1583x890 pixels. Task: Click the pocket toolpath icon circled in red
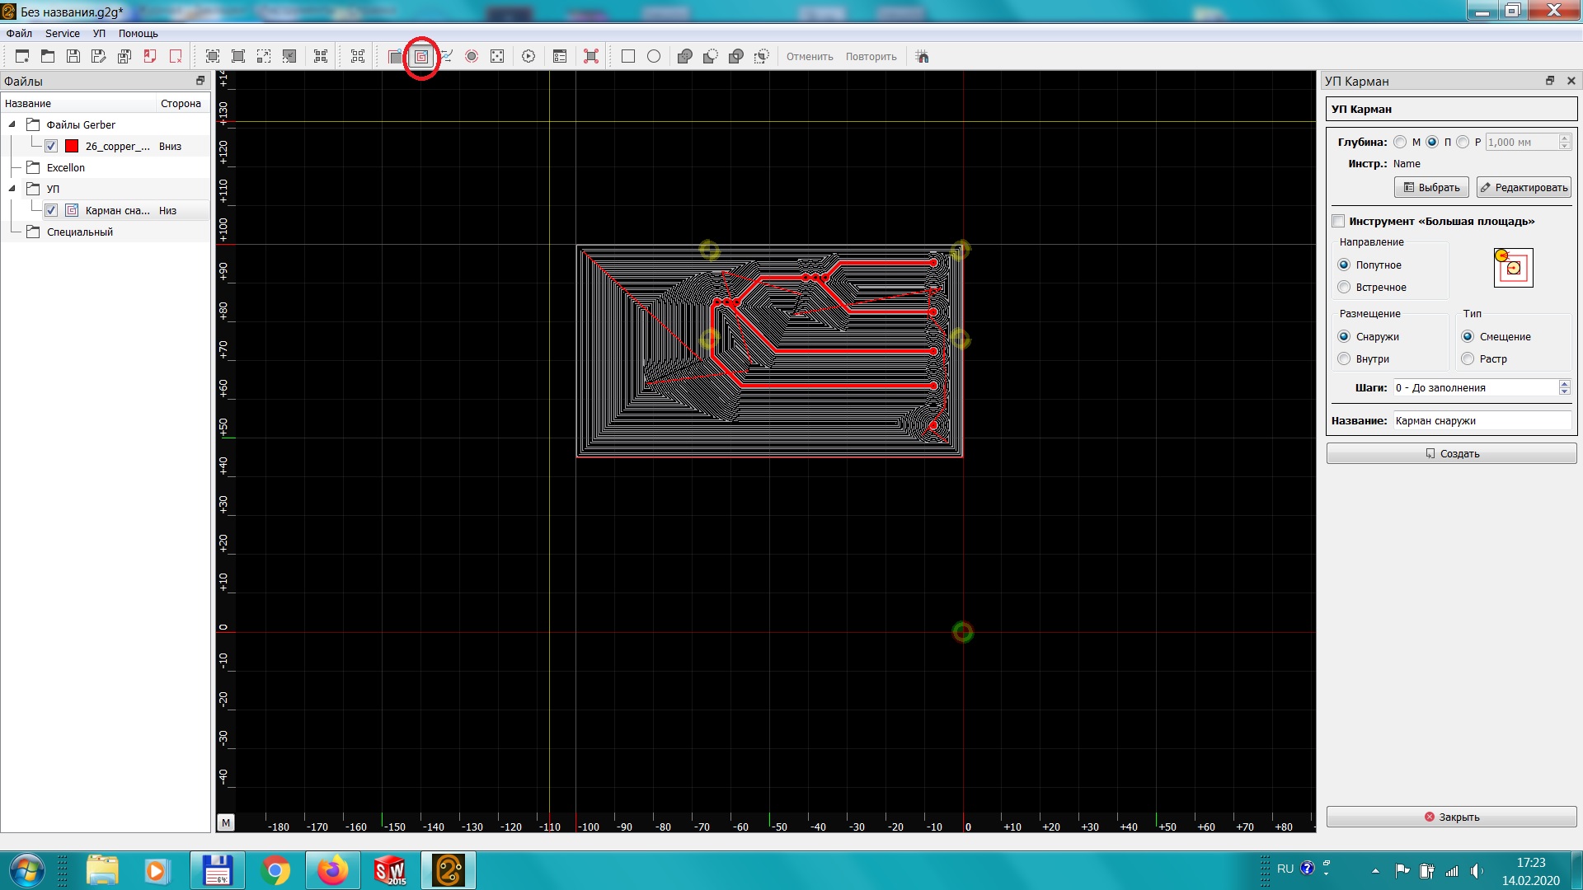(421, 57)
